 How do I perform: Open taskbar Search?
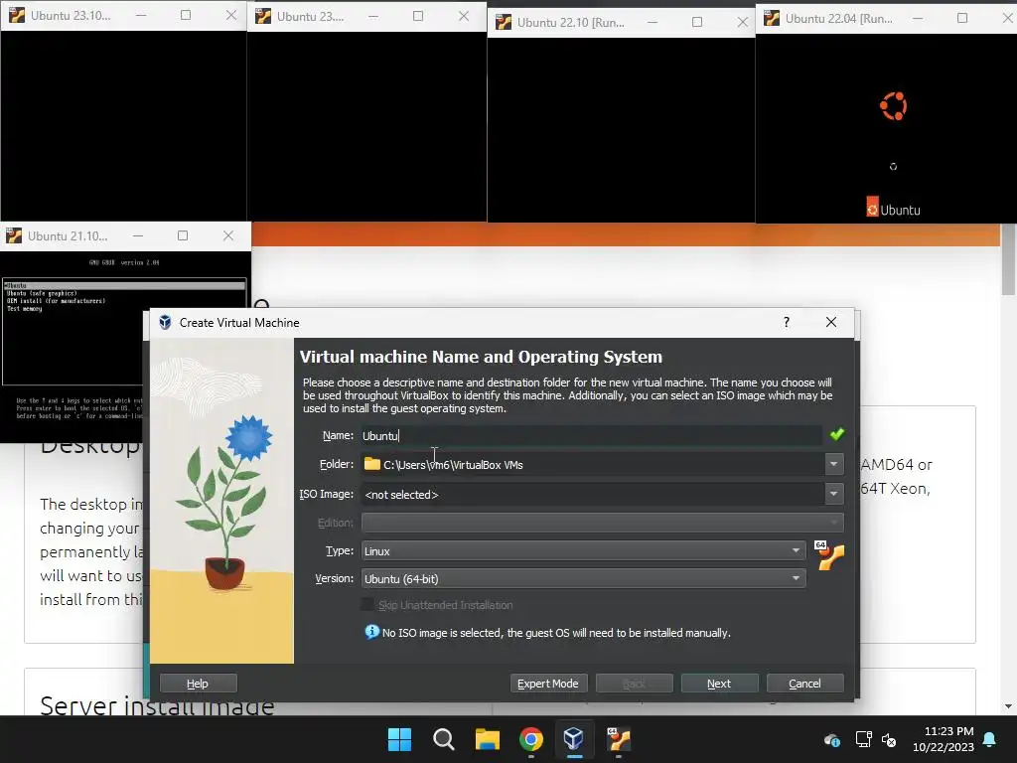click(444, 739)
